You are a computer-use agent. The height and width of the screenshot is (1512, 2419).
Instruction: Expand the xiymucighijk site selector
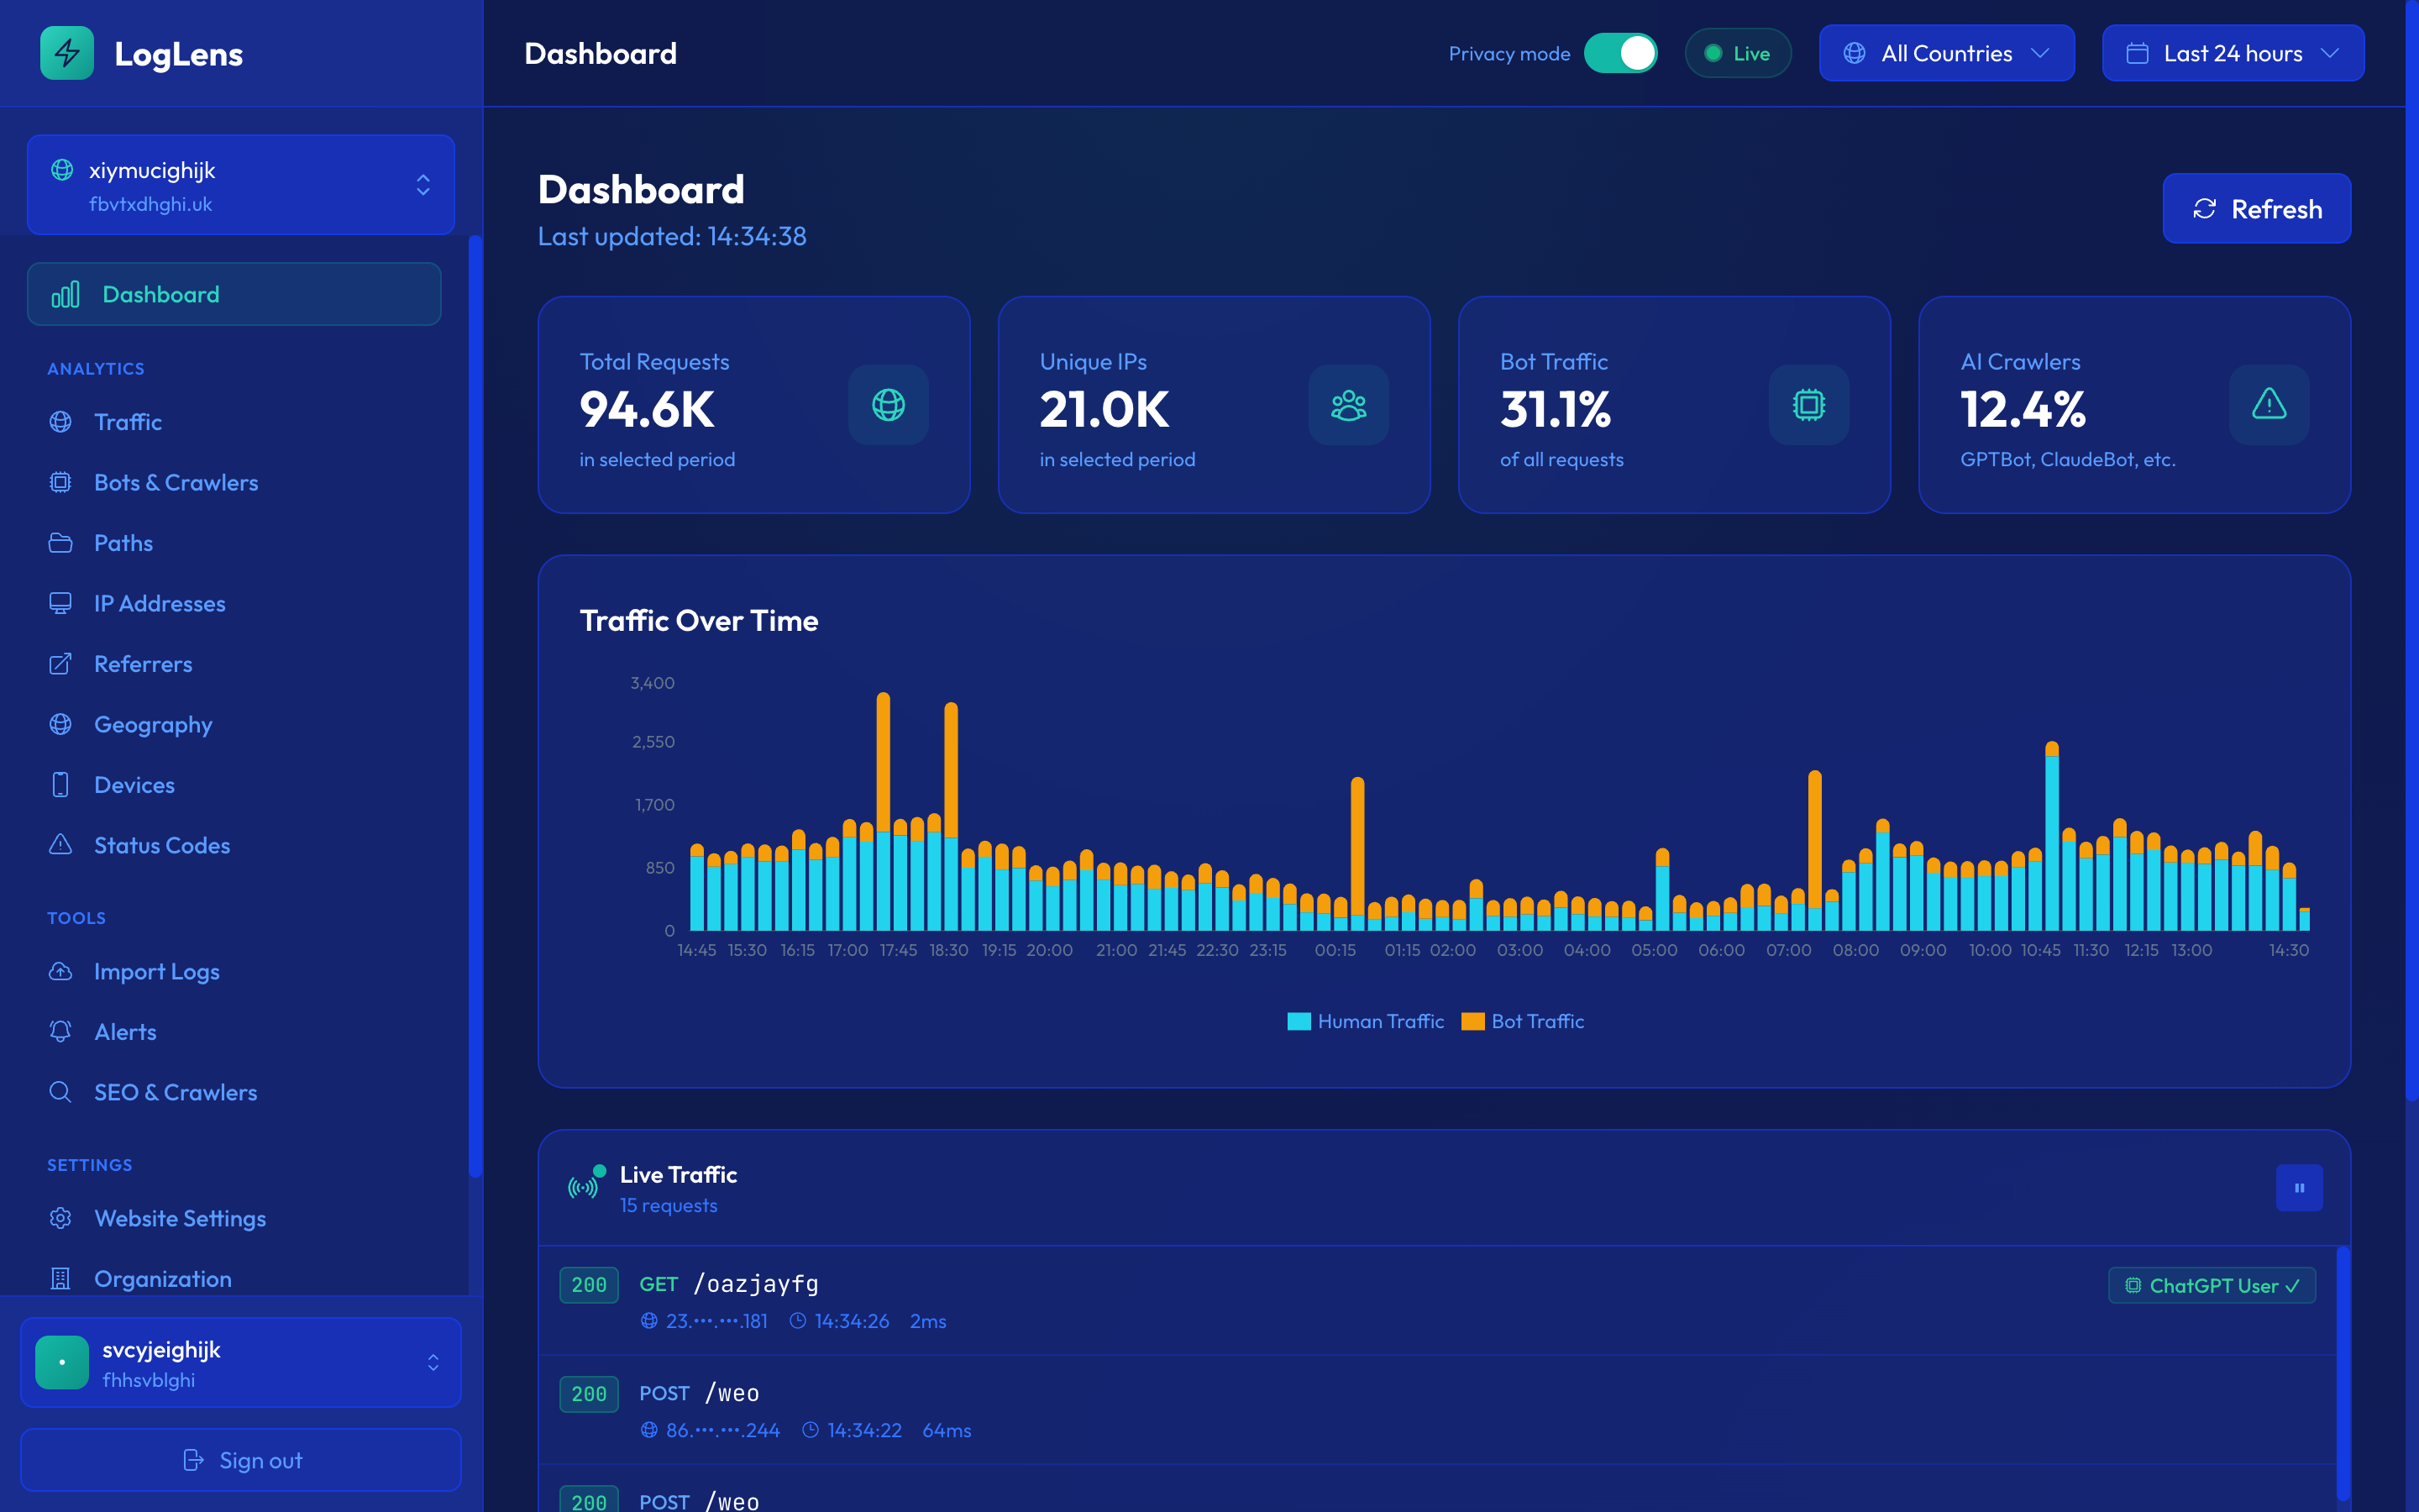pos(240,185)
